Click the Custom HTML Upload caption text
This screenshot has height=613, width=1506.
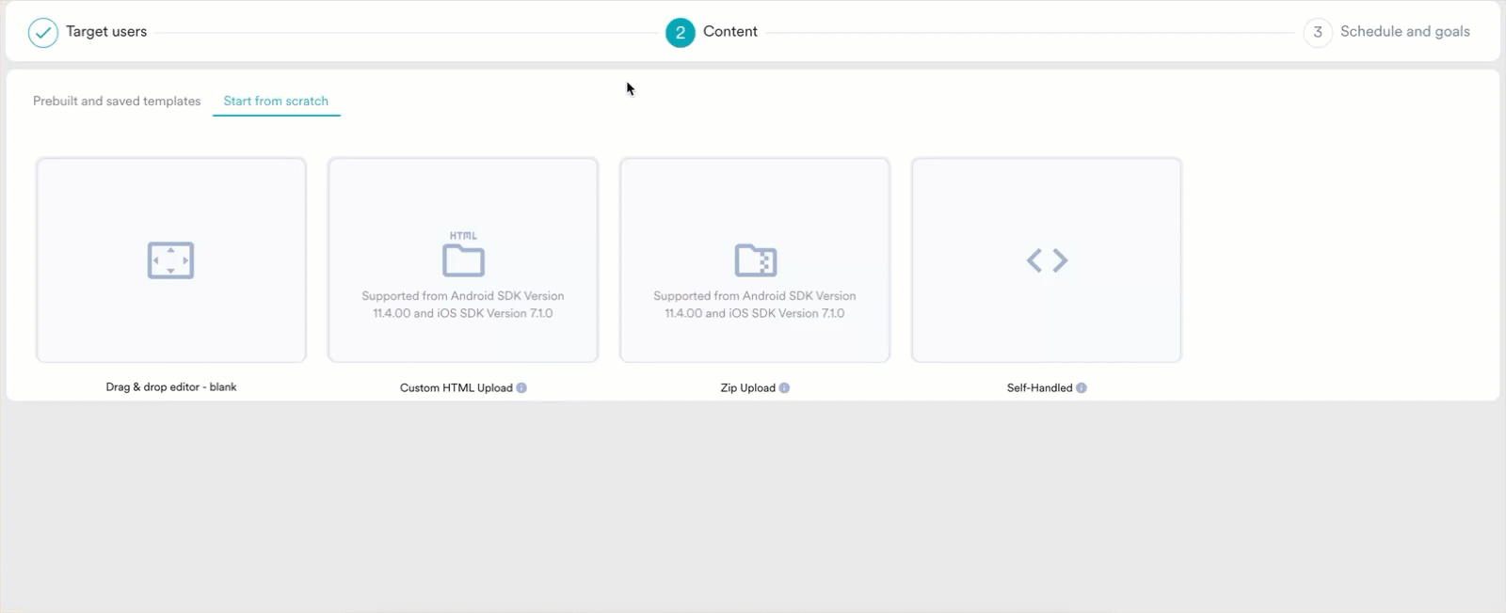coord(456,388)
